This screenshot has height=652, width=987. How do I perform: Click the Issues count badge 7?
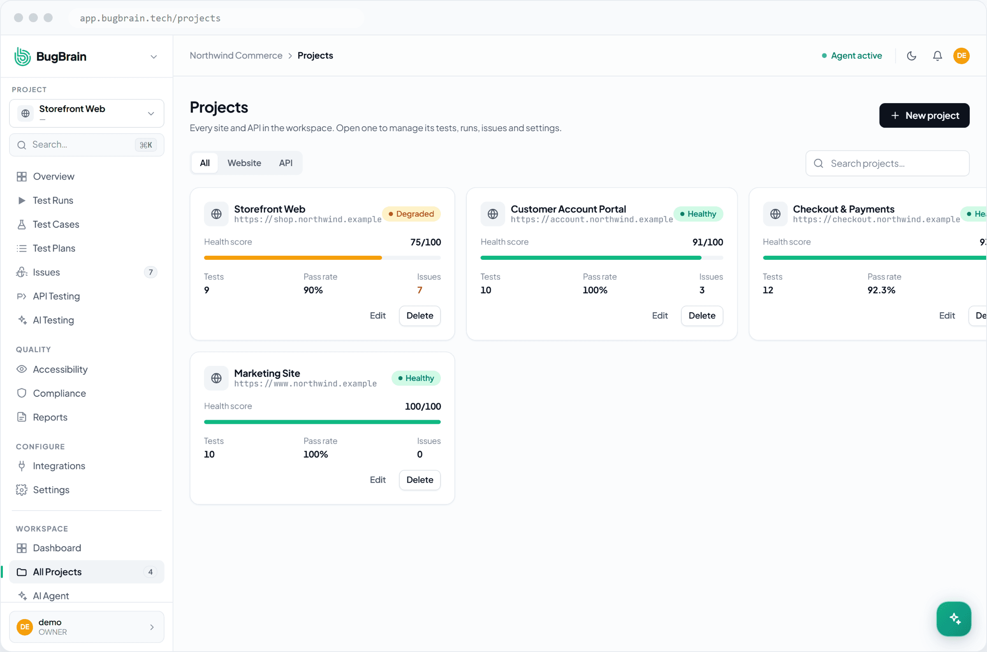[x=151, y=272]
